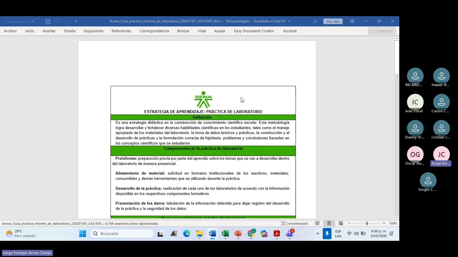Switch to the Revisar tab
458x257 pixels.
(183, 31)
